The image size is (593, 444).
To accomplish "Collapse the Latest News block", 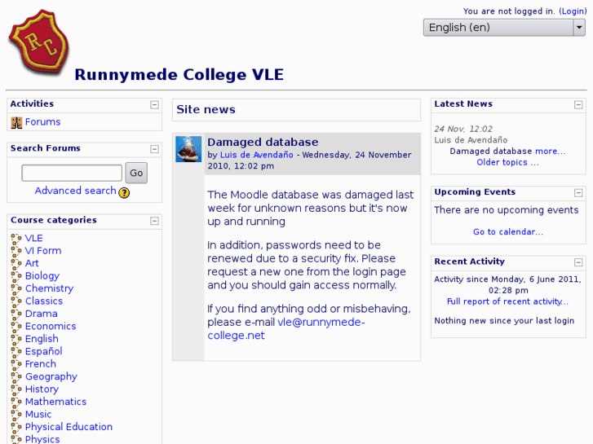I will point(578,104).
